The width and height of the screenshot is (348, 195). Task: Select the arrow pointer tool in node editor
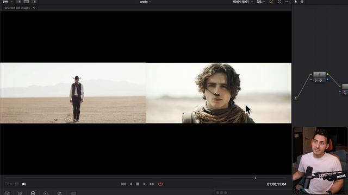point(296,2)
